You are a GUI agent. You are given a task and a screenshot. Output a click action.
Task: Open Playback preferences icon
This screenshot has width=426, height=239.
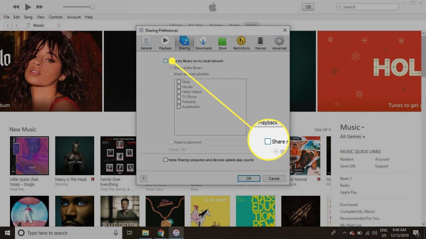pyautogui.click(x=165, y=43)
